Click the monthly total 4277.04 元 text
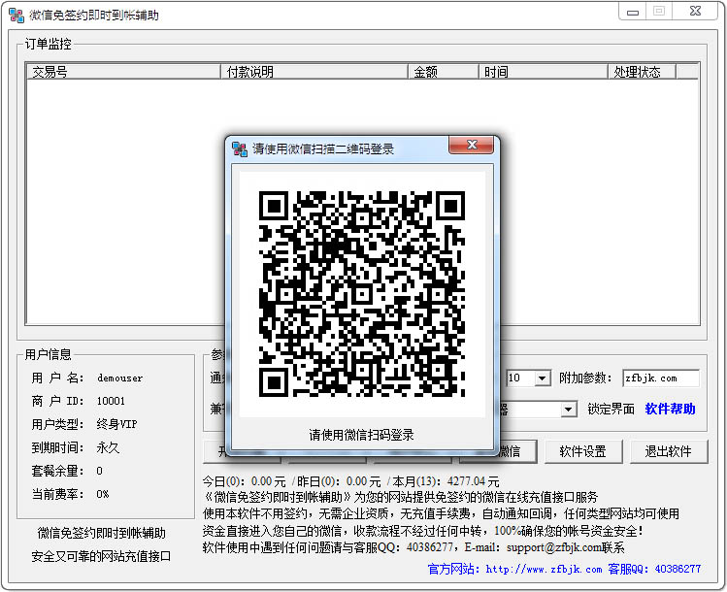Screen dimensions: 727x592 (474, 481)
